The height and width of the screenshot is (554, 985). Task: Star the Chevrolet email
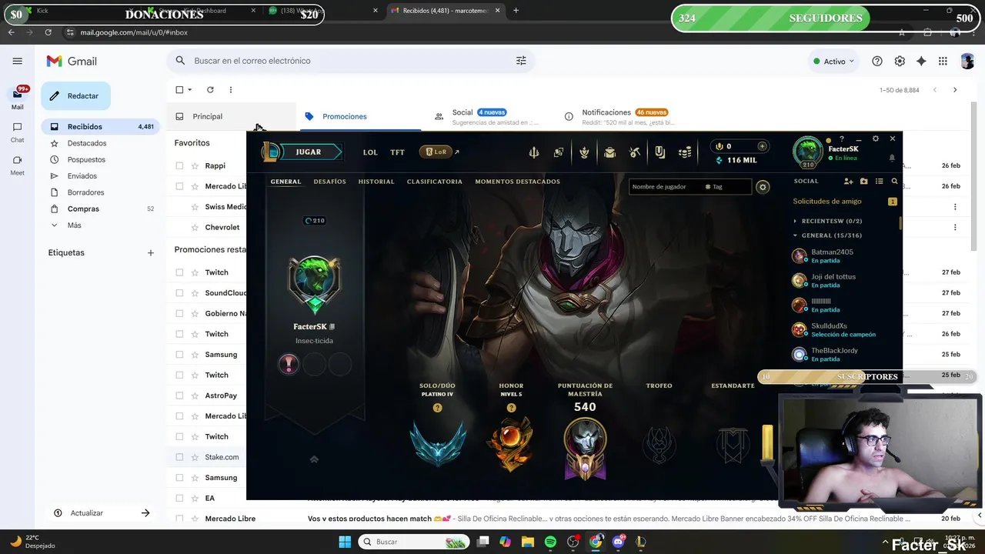(x=195, y=227)
